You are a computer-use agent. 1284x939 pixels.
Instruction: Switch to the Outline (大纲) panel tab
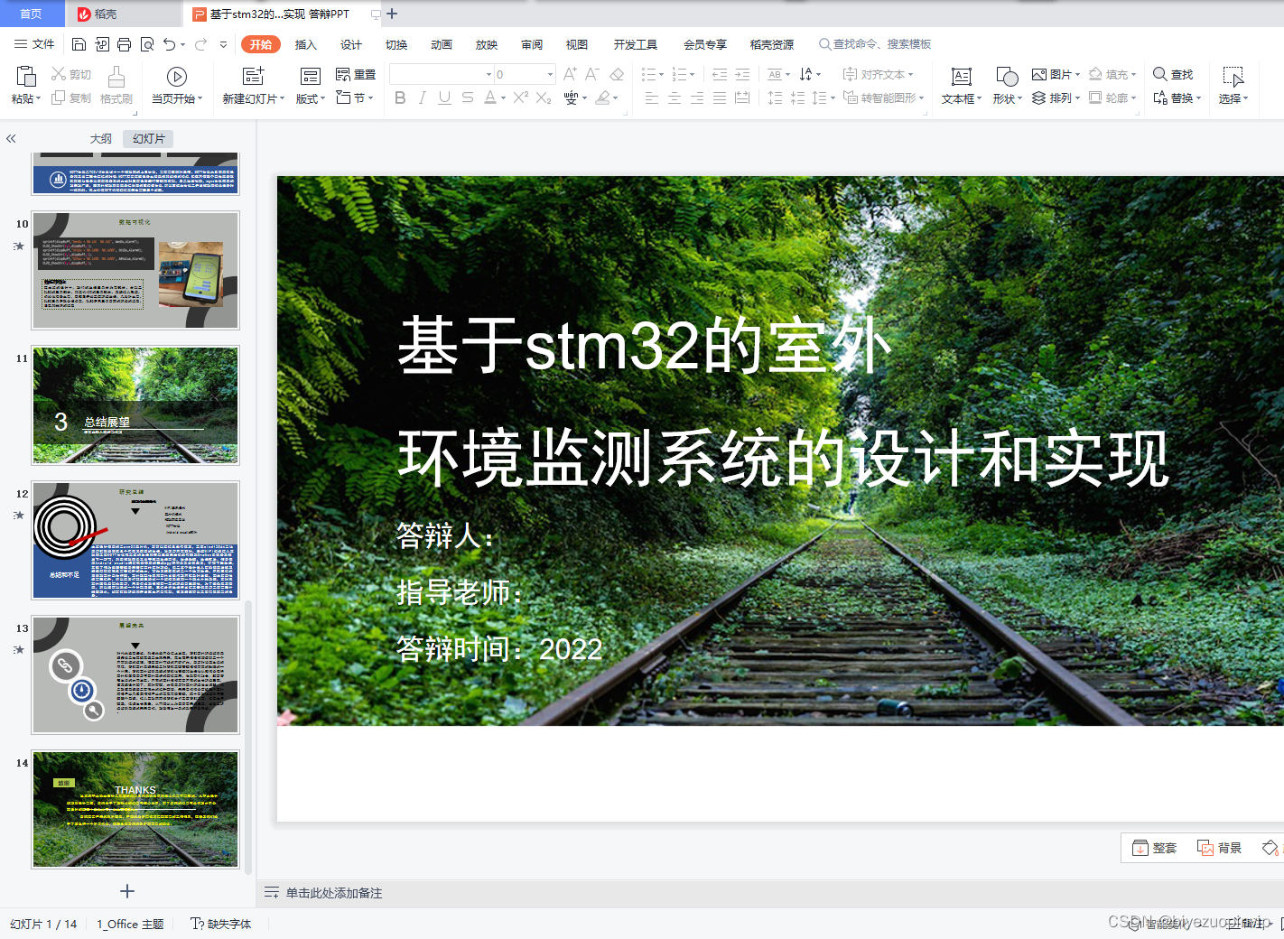(x=101, y=138)
